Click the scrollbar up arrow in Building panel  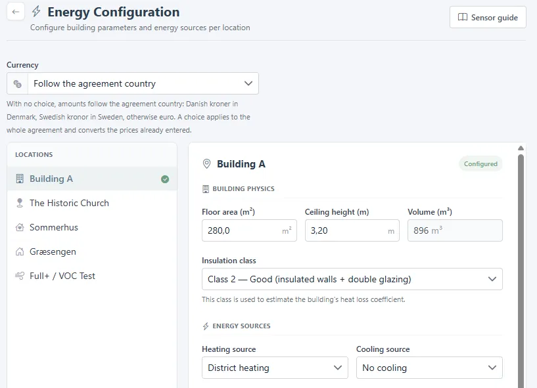[x=521, y=148]
